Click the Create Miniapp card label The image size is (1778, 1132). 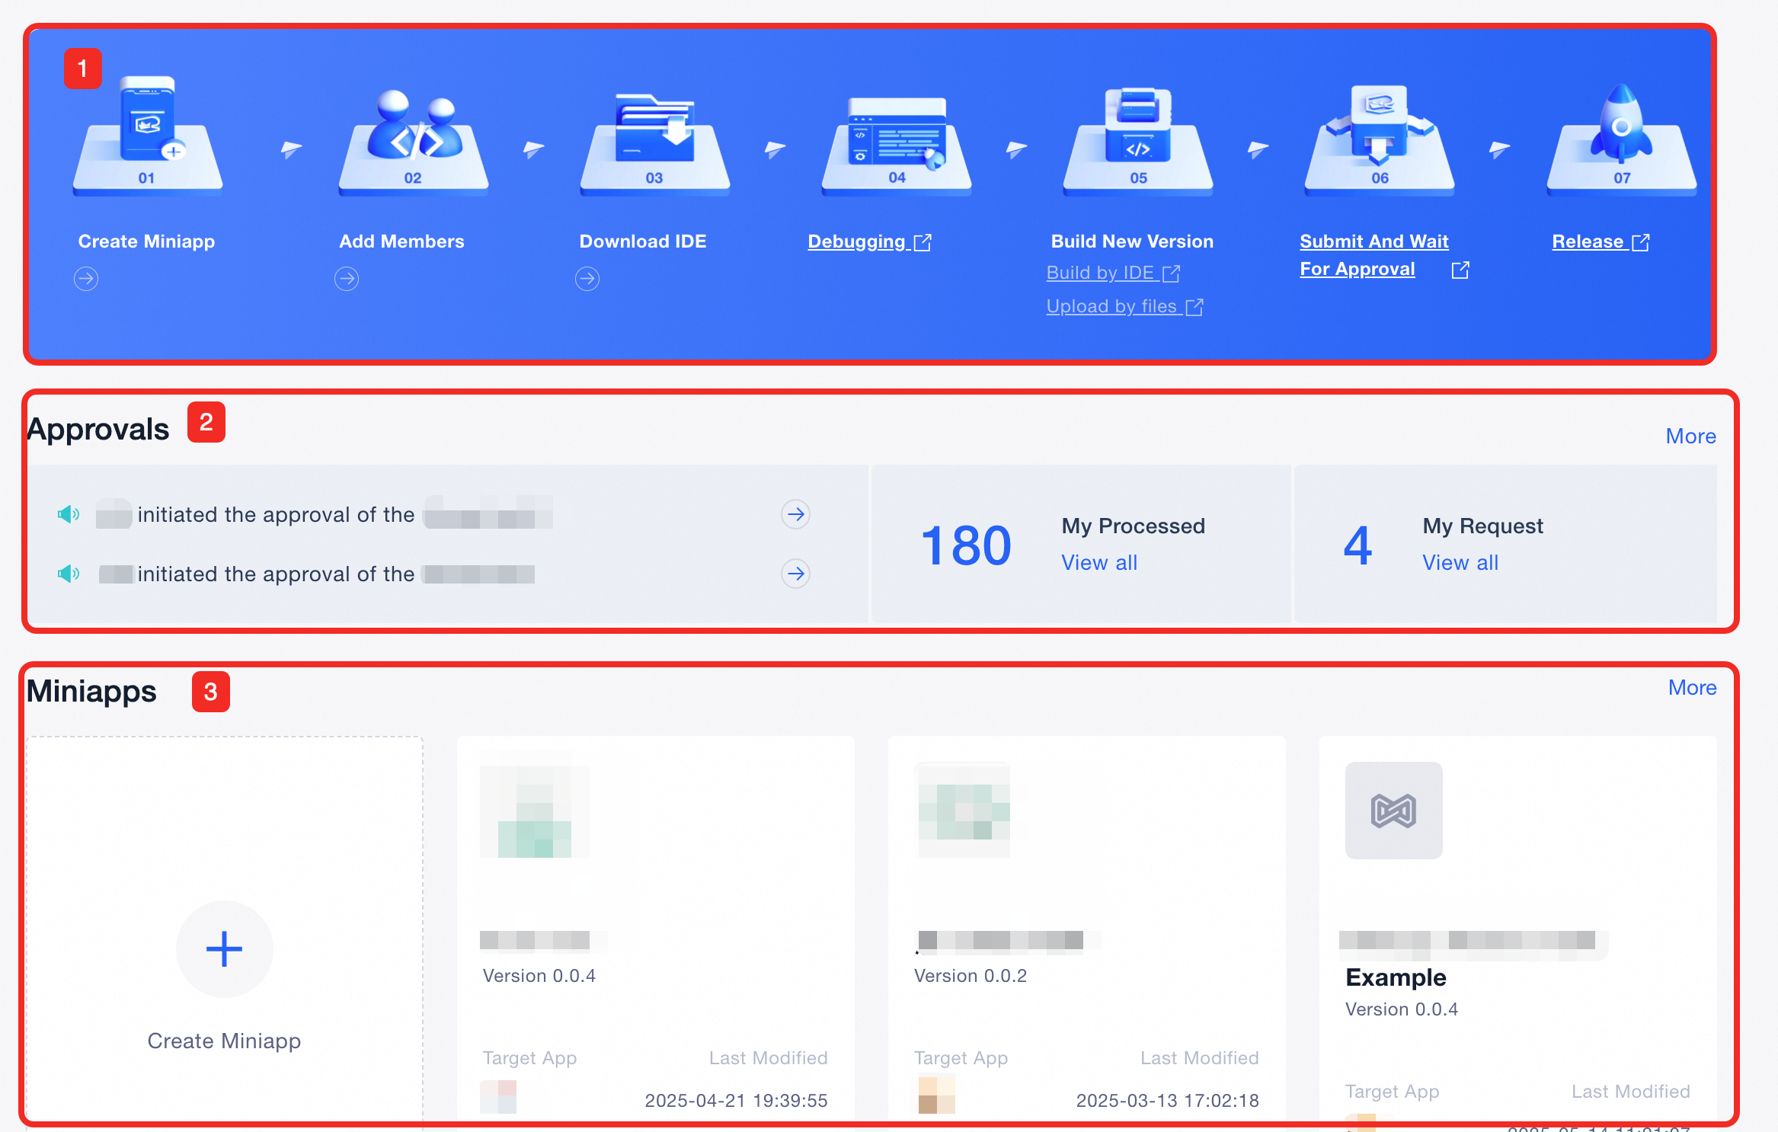point(224,1041)
